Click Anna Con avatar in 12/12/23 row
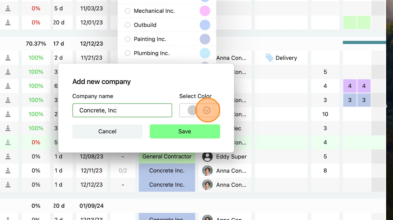The height and width of the screenshot is (220, 393). click(207, 185)
